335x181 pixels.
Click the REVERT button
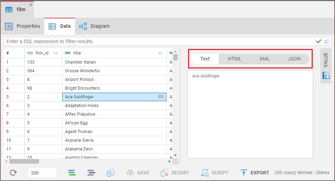click(175, 173)
